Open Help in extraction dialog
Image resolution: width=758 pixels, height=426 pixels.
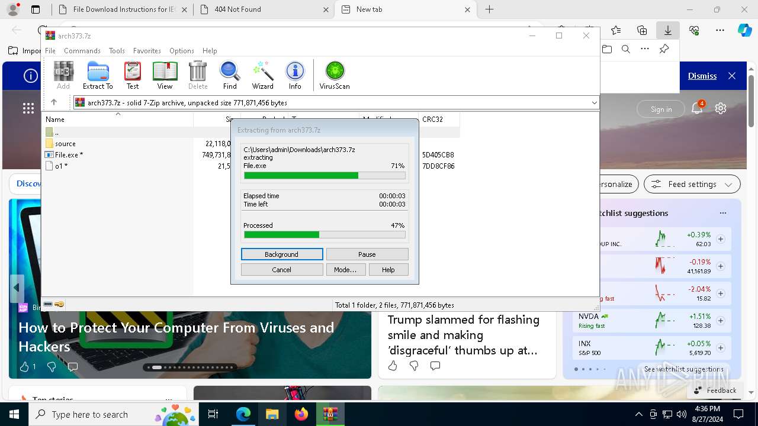point(388,270)
